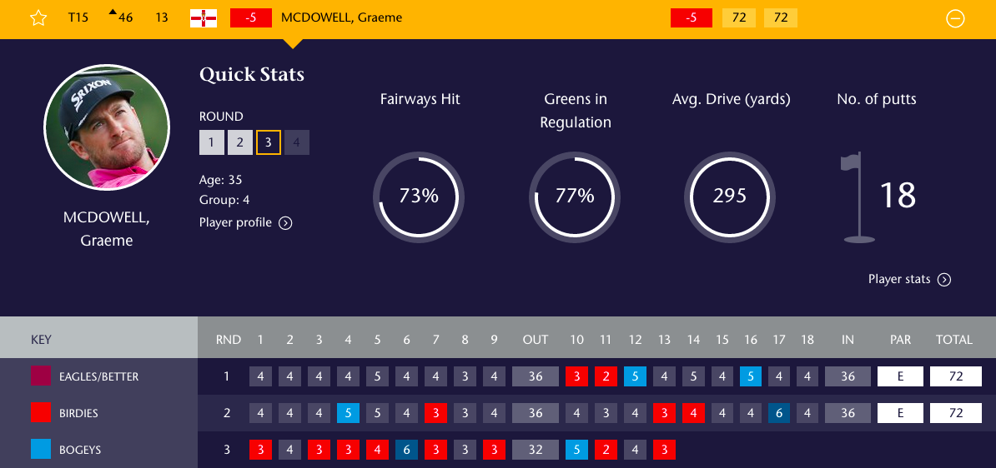Click the Player profile arrow icon
The image size is (996, 468).
coord(285,222)
